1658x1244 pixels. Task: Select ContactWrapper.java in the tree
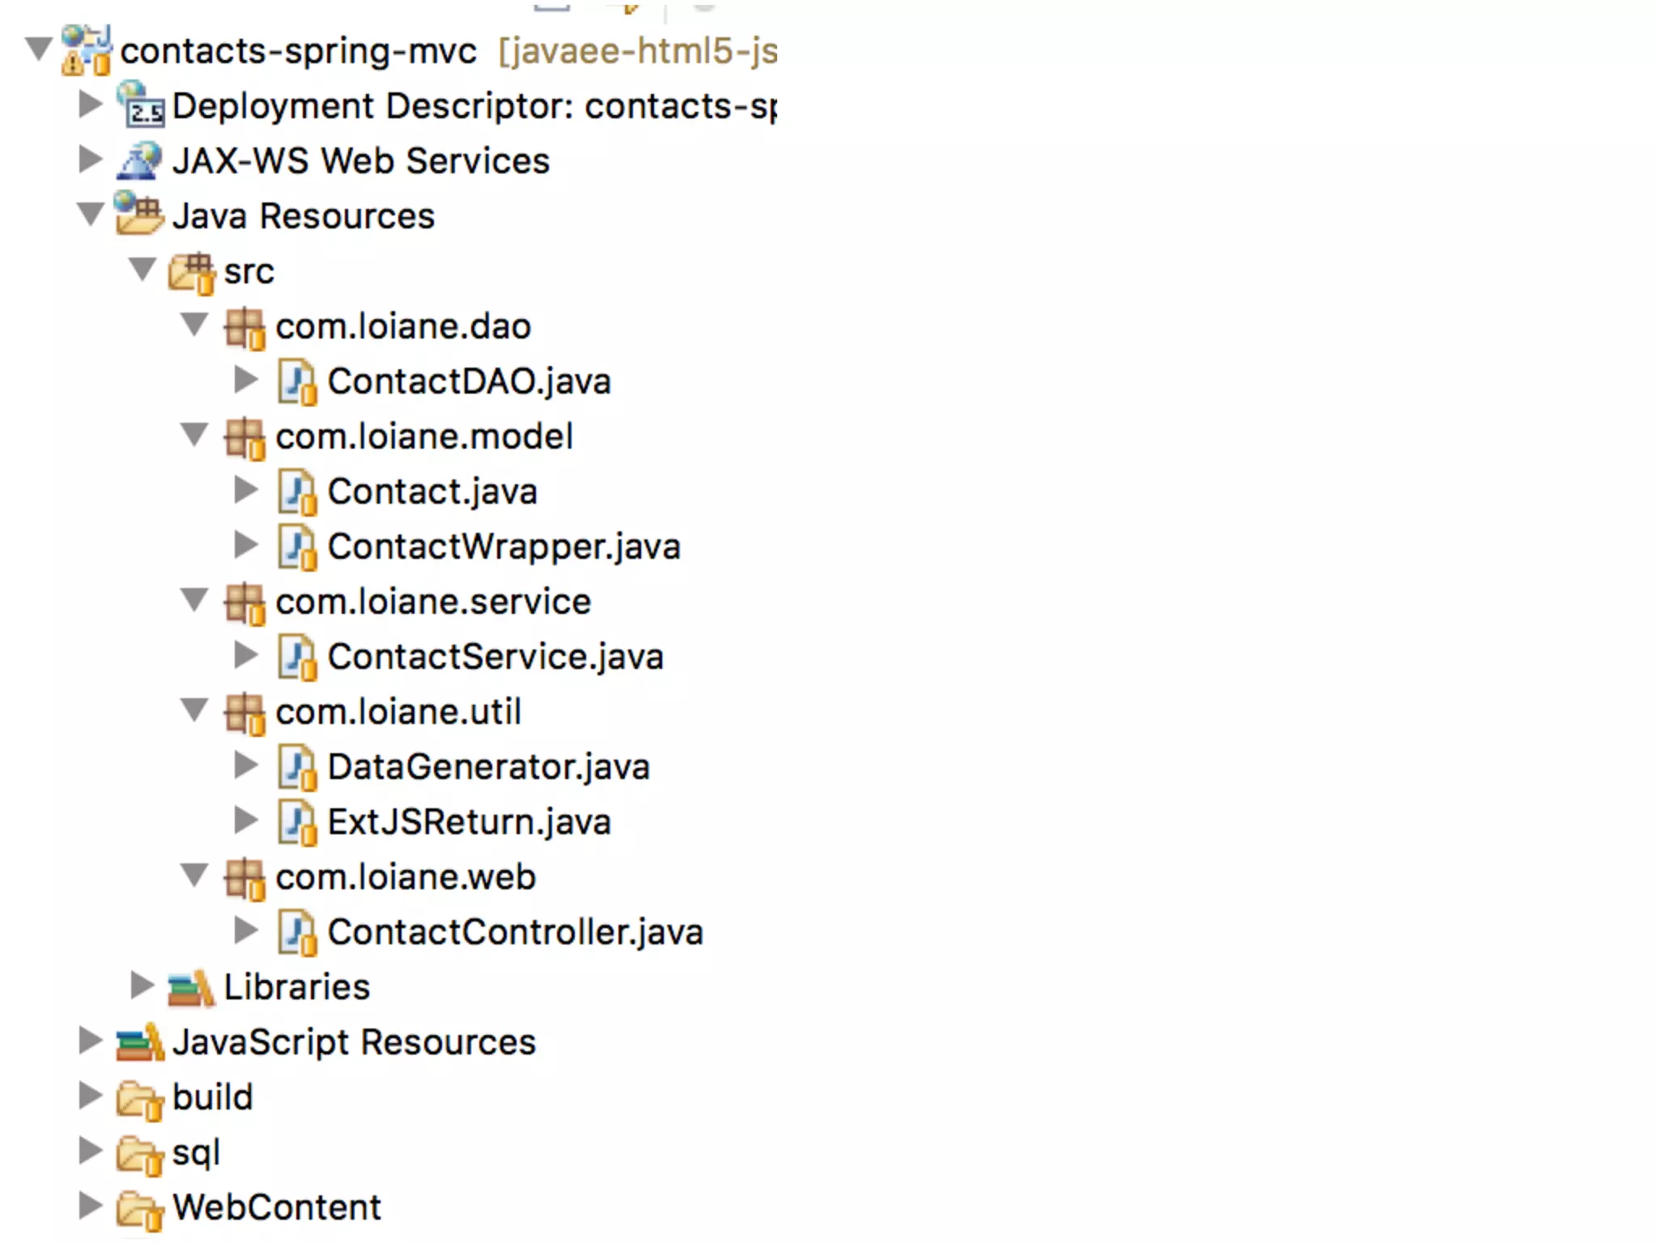point(503,547)
